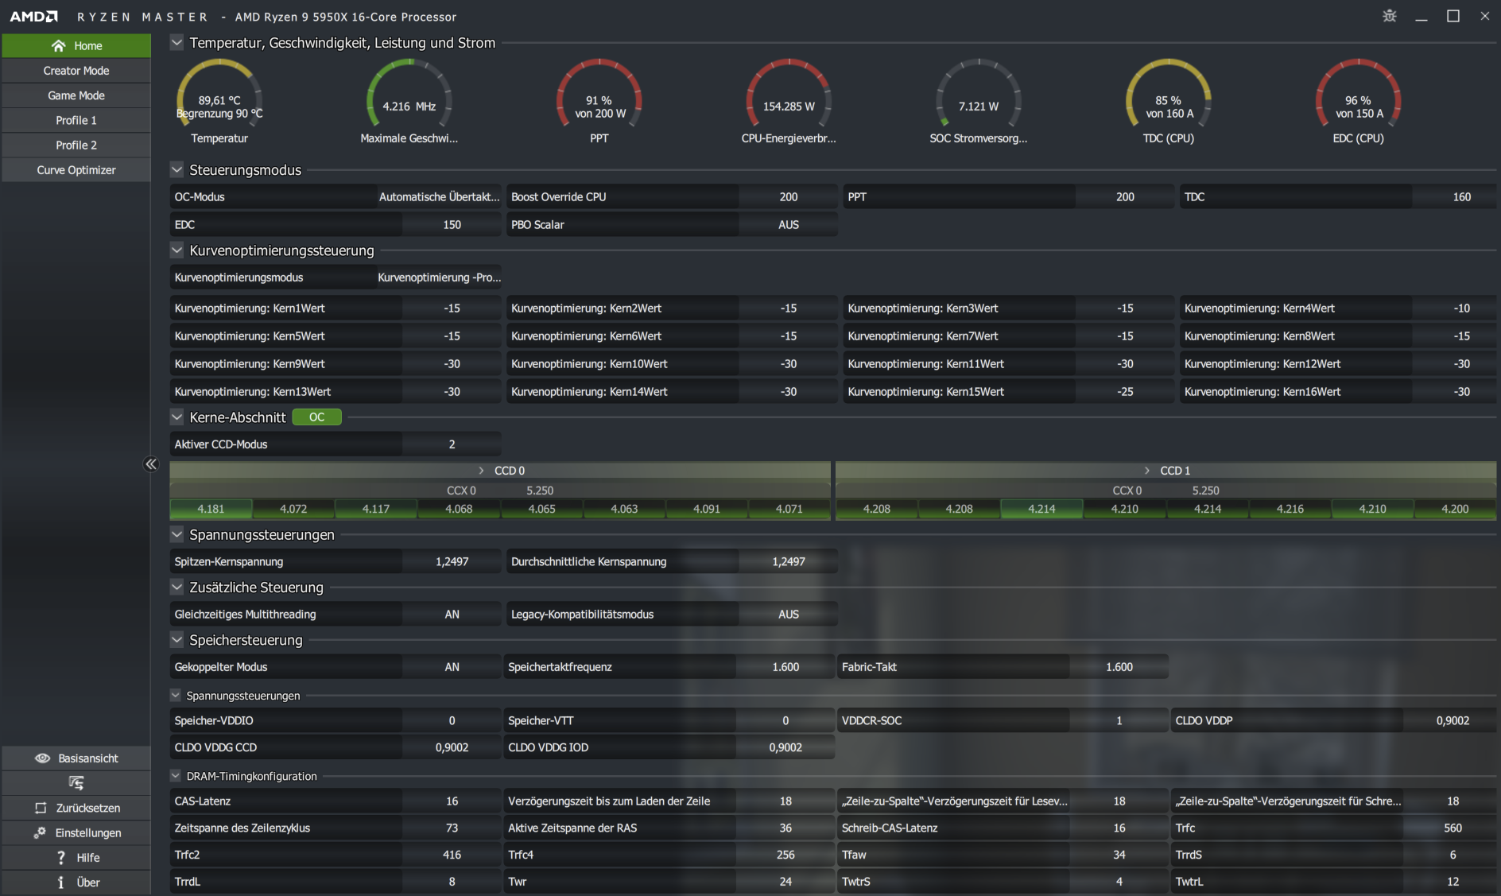Click the Fabric-Takt value 1.600
1501x896 pixels.
click(1119, 667)
